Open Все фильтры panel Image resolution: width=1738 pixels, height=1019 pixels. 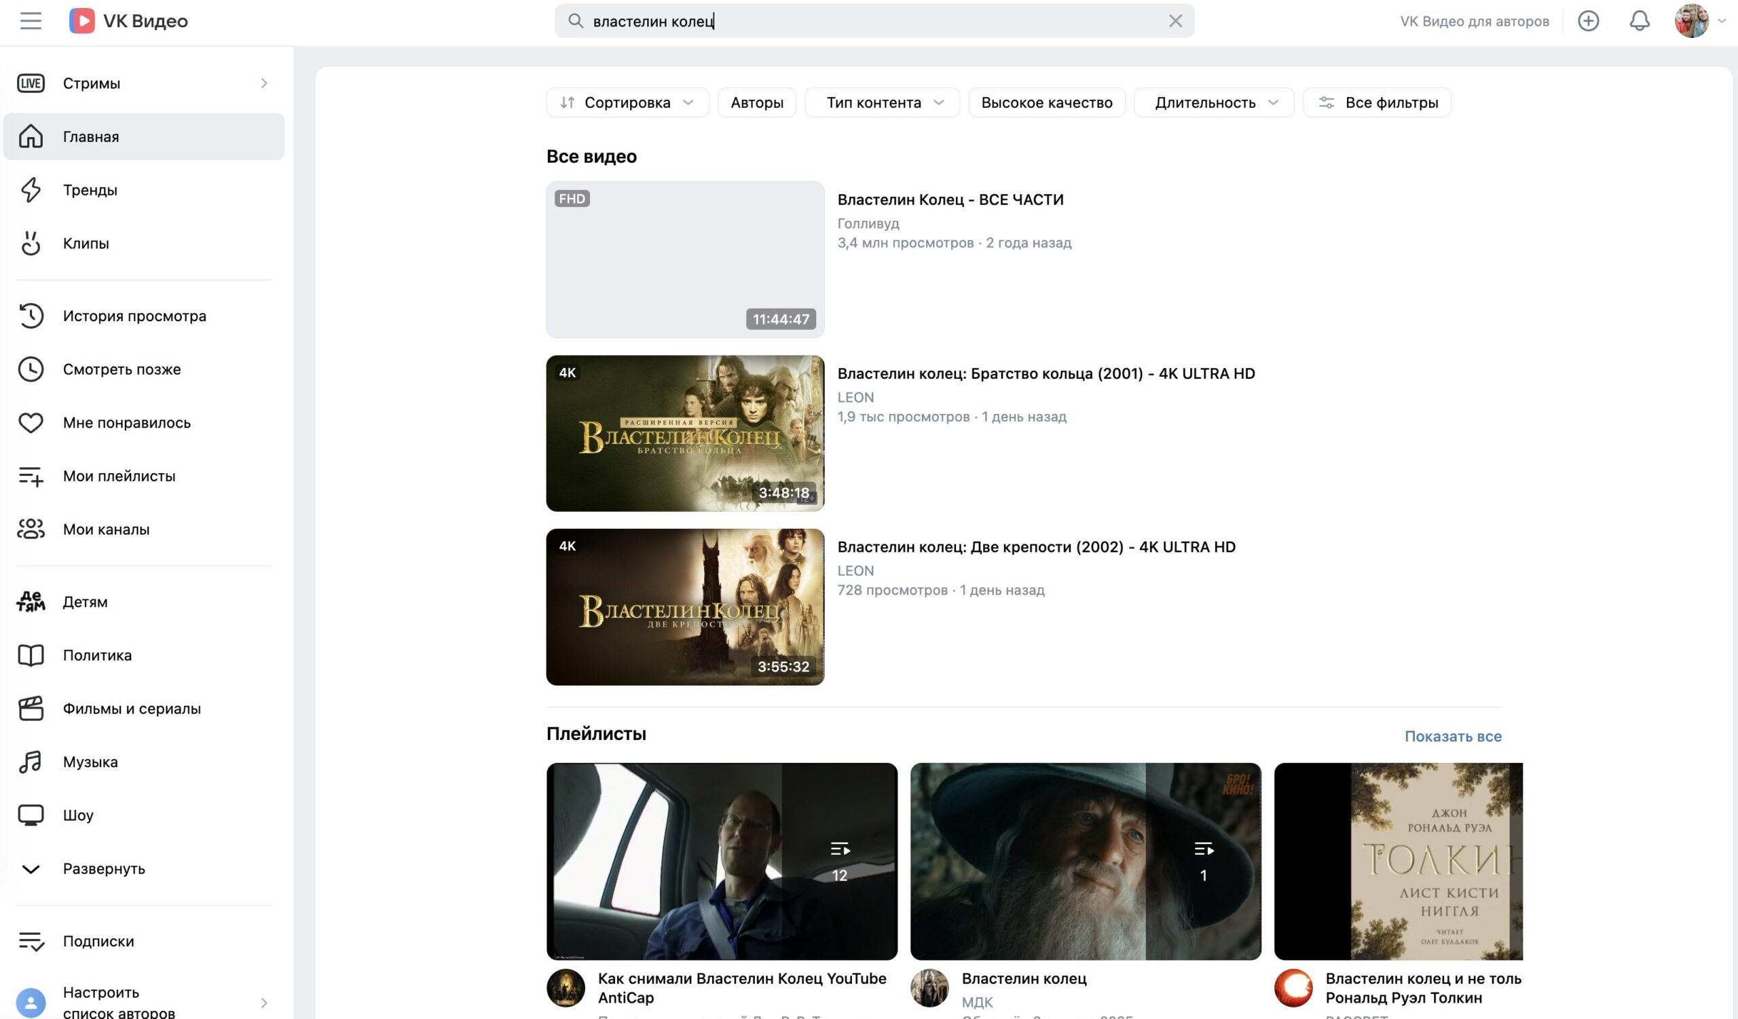coord(1377,103)
